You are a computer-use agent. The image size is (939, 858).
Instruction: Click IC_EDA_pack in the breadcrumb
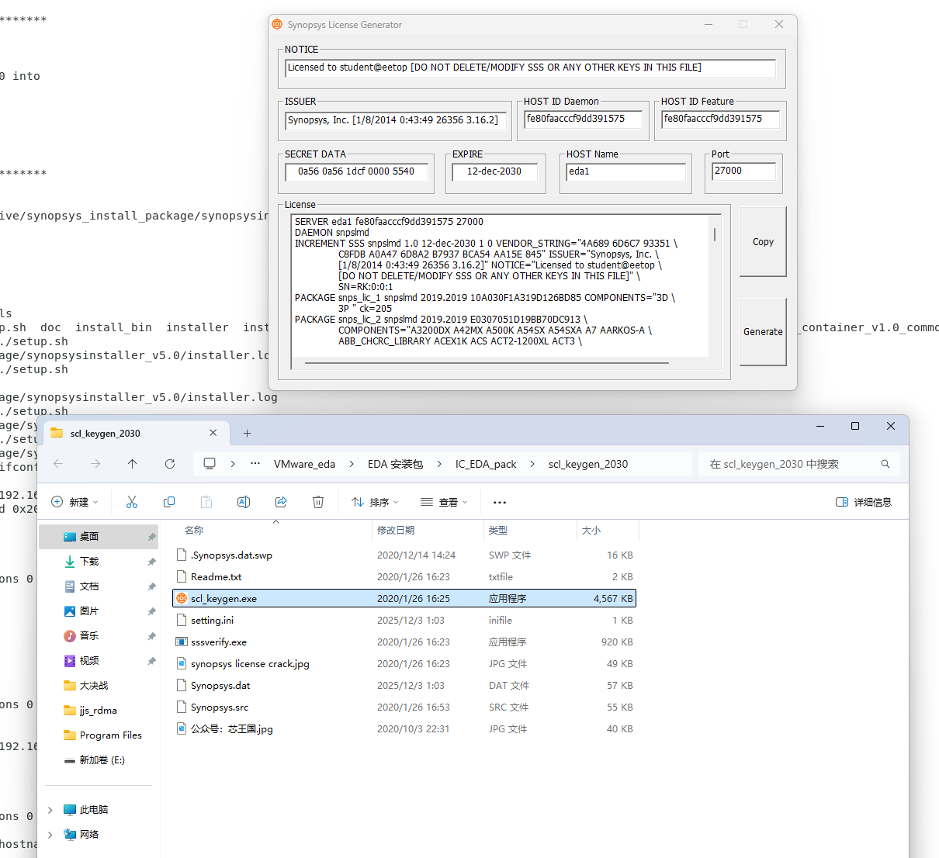[486, 464]
